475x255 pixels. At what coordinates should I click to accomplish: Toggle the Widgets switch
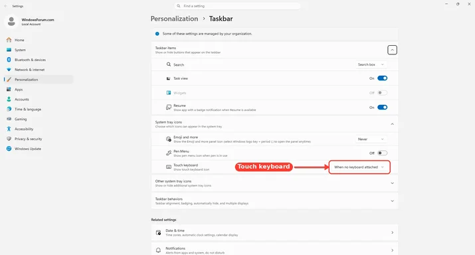(382, 93)
